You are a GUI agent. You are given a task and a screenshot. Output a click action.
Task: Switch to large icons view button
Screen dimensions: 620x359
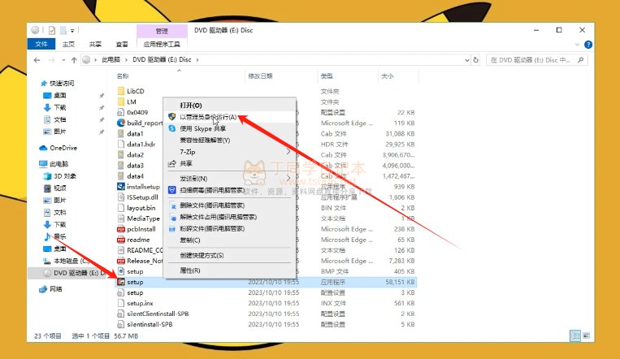586,335
